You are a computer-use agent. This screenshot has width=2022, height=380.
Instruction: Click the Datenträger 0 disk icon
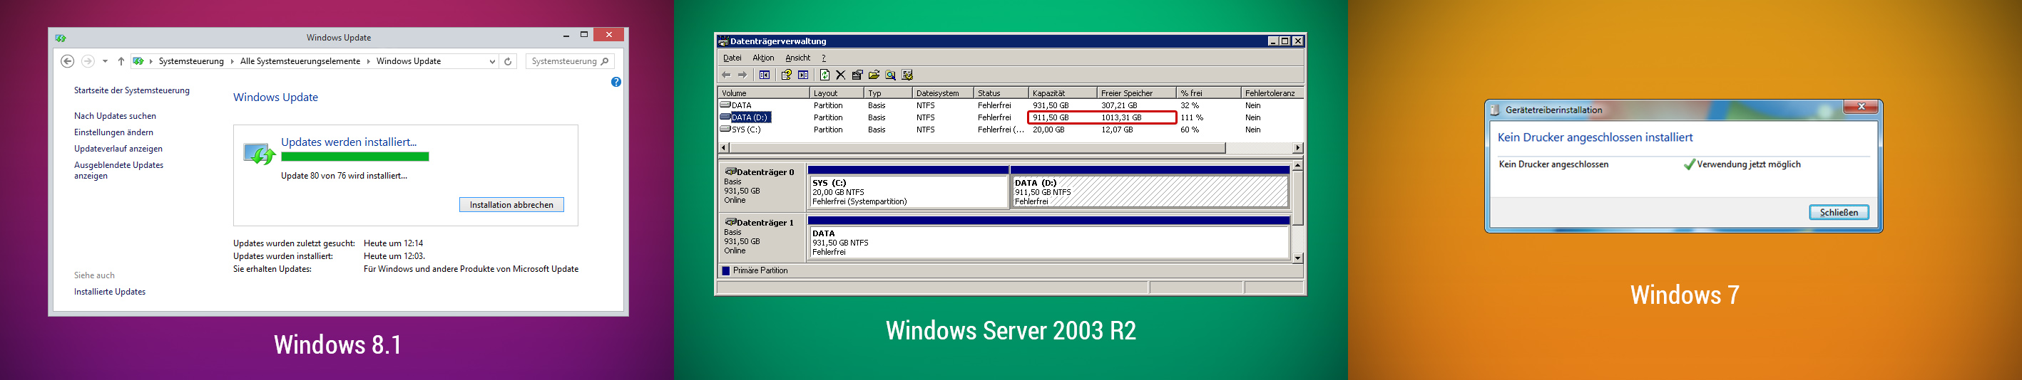coord(730,171)
